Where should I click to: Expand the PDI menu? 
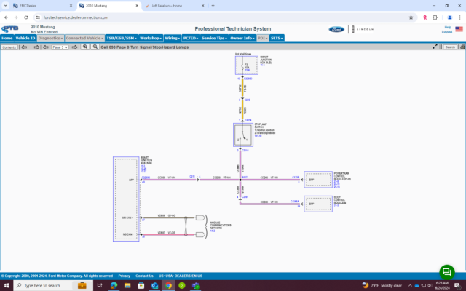[263, 39]
